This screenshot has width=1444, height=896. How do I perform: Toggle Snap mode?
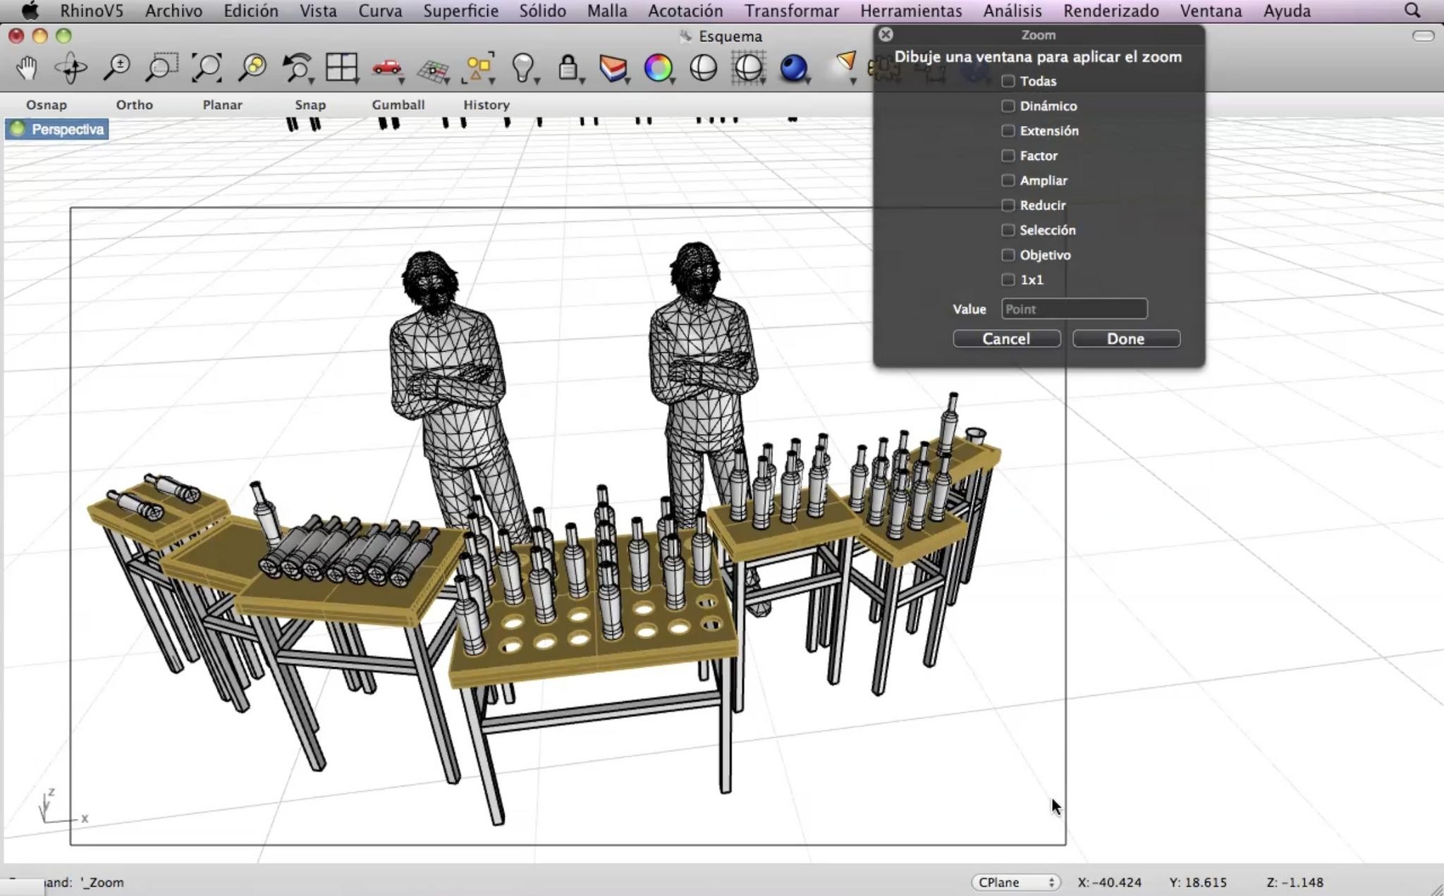[x=310, y=104]
